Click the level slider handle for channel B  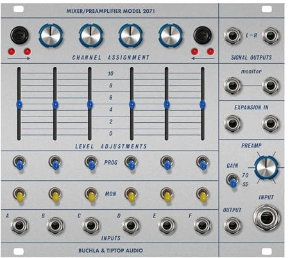55,104
